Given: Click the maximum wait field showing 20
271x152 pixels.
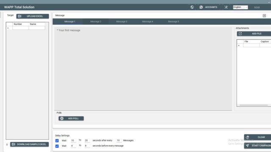Looking at the screenshot, I should pyautogui.click(x=87, y=141).
